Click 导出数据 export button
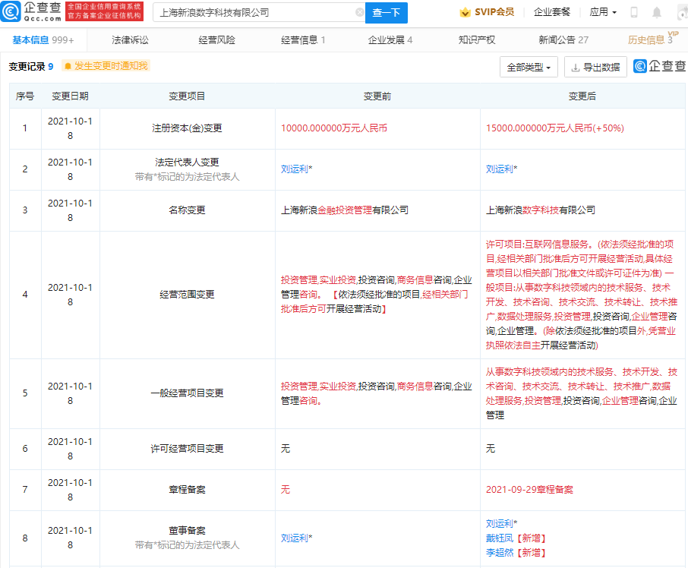The width and height of the screenshot is (688, 568). (x=595, y=68)
